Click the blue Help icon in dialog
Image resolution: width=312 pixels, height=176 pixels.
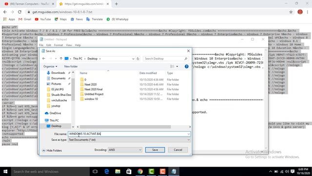point(186,66)
